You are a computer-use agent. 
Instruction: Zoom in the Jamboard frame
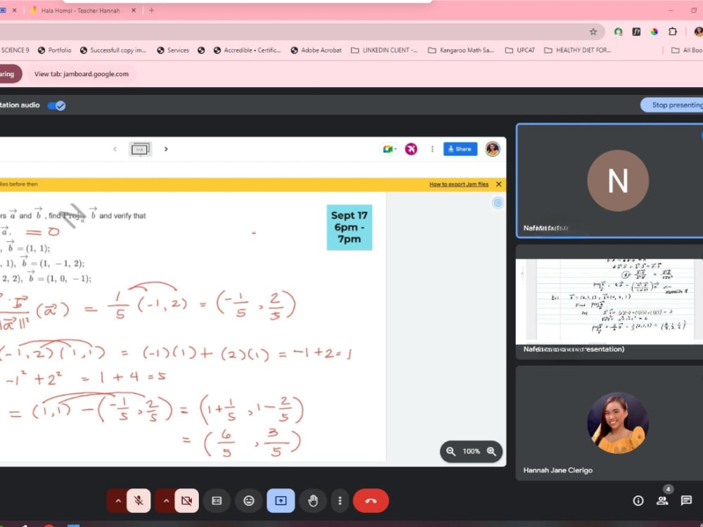491,451
